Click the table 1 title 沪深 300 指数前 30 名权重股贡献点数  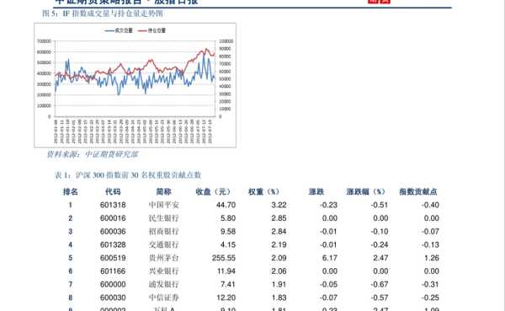tap(128, 175)
